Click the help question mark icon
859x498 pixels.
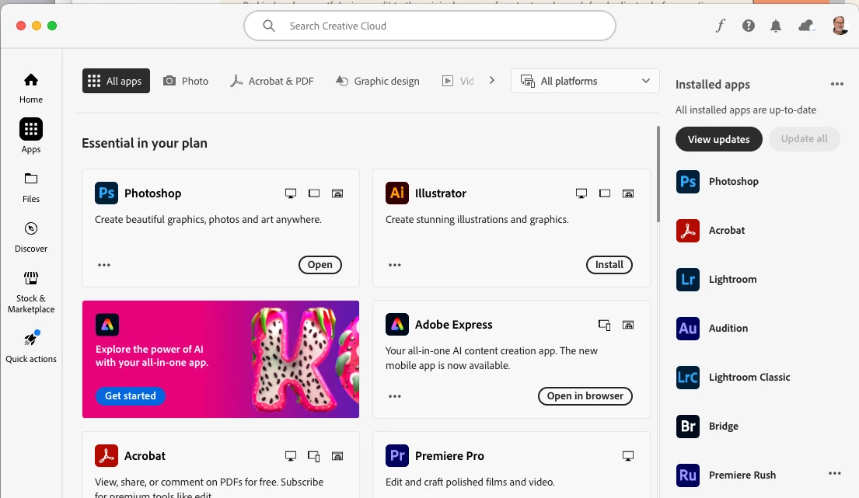point(749,26)
